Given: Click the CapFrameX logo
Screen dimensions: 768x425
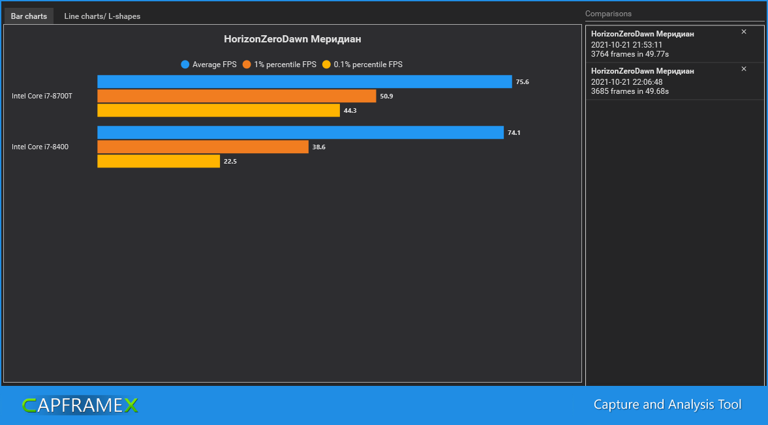Looking at the screenshot, I should tap(80, 405).
